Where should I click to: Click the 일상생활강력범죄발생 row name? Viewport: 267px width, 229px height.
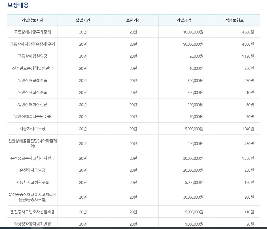[x=32, y=224]
